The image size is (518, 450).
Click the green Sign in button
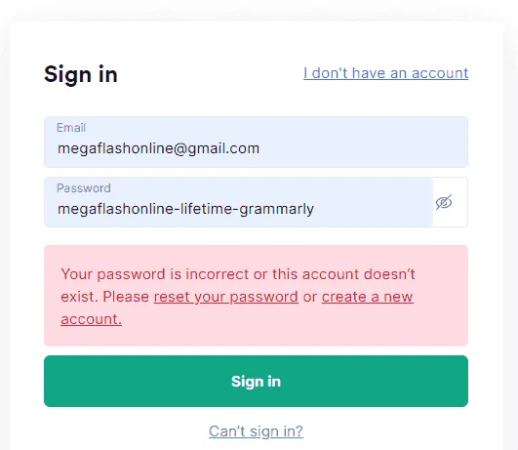pyautogui.click(x=256, y=382)
